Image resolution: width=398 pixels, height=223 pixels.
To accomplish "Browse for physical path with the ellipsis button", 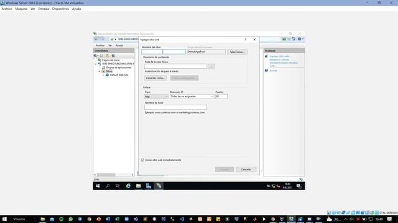I will pyautogui.click(x=211, y=66).
